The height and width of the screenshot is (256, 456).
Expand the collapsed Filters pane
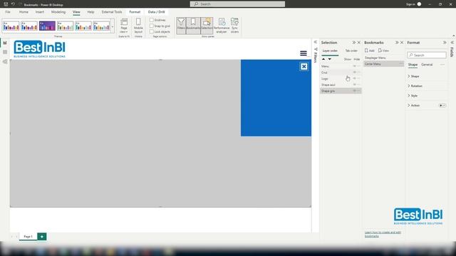(x=315, y=43)
